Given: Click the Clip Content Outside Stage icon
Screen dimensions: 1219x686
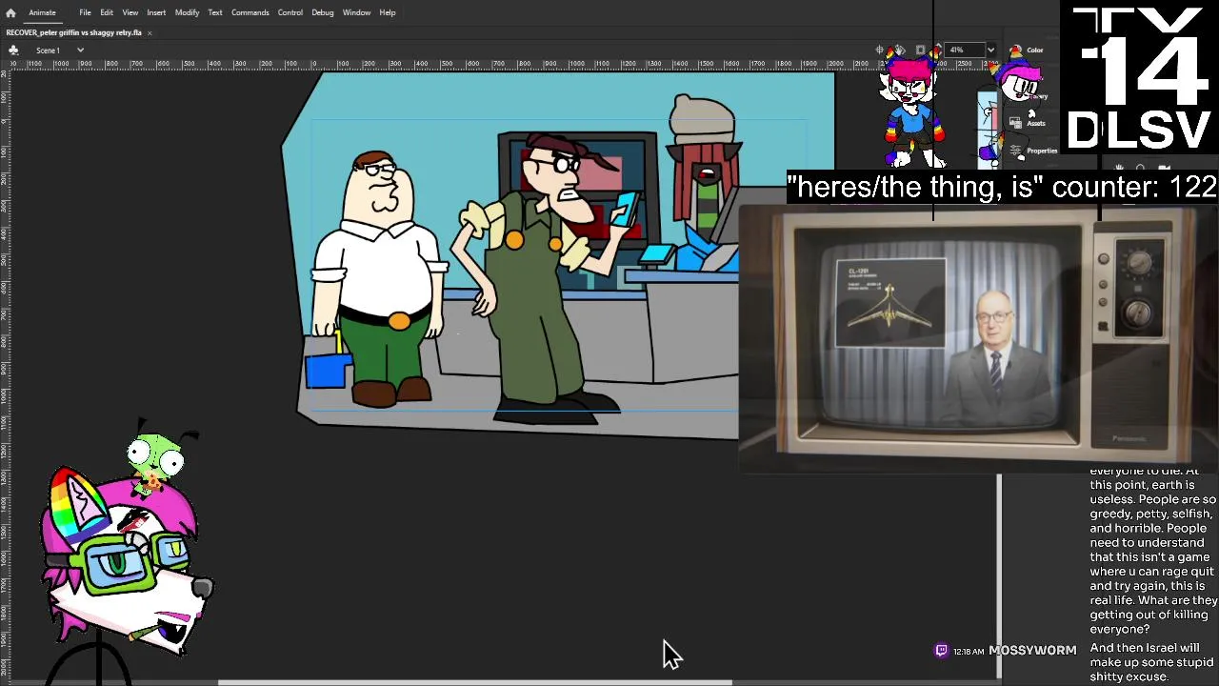Looking at the screenshot, I should tap(920, 50).
